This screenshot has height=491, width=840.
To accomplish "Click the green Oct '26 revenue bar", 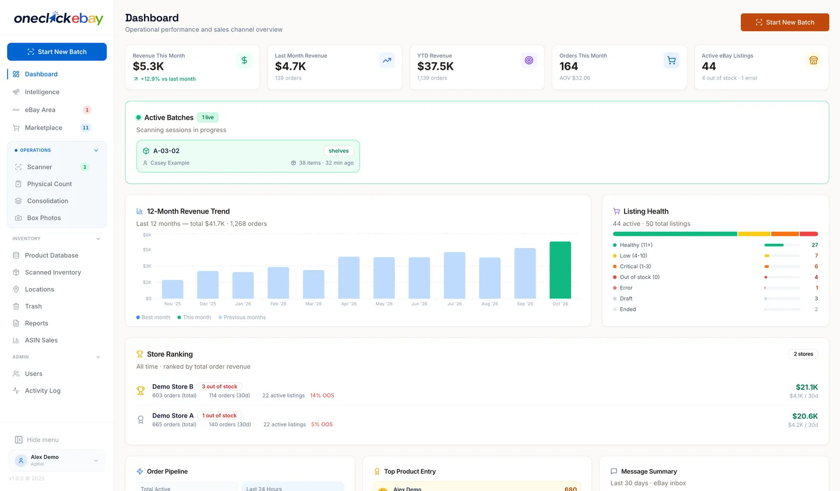I will (x=560, y=270).
